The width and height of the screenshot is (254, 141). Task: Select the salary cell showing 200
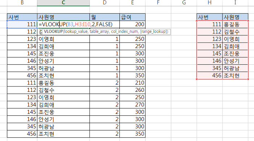[132, 24]
